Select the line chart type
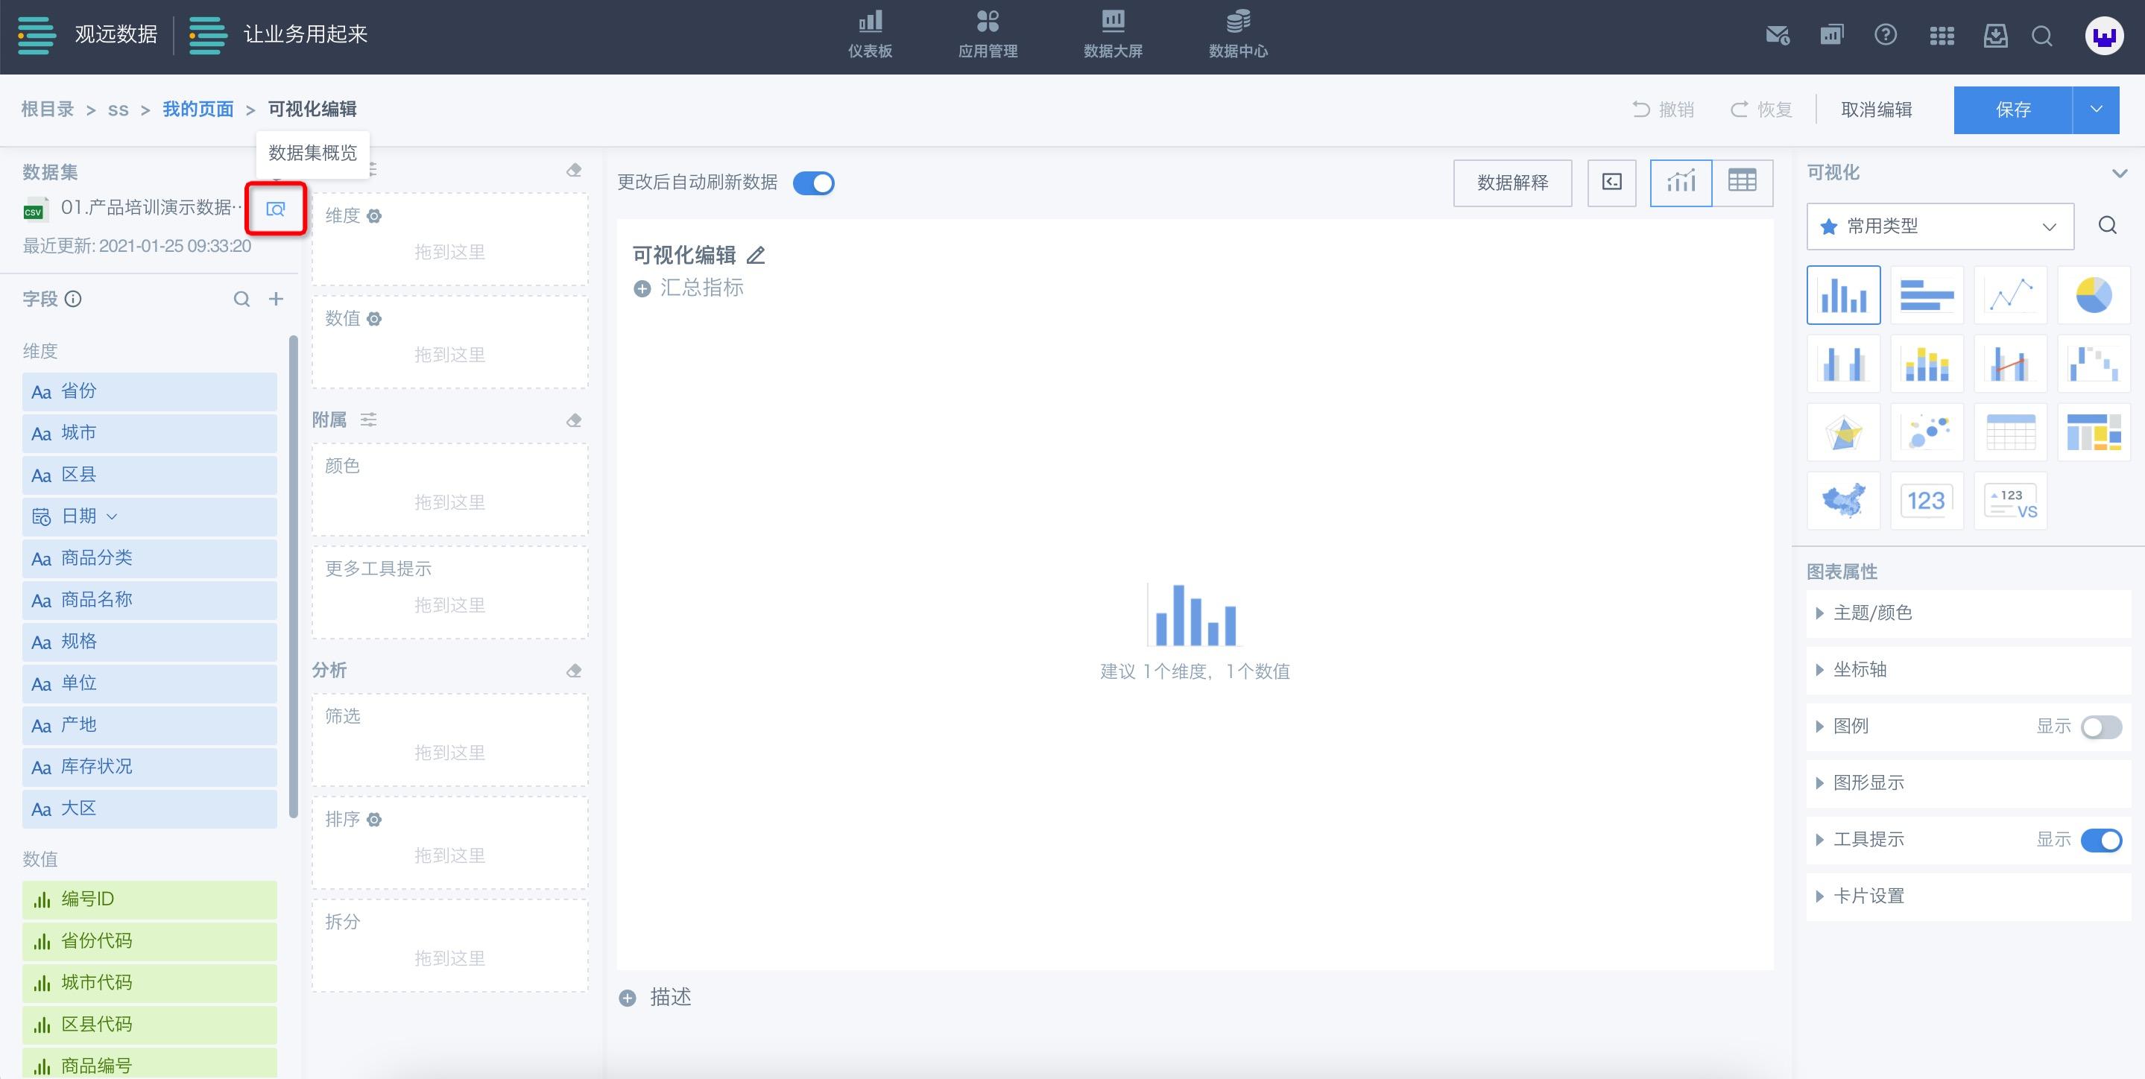 click(x=2010, y=295)
